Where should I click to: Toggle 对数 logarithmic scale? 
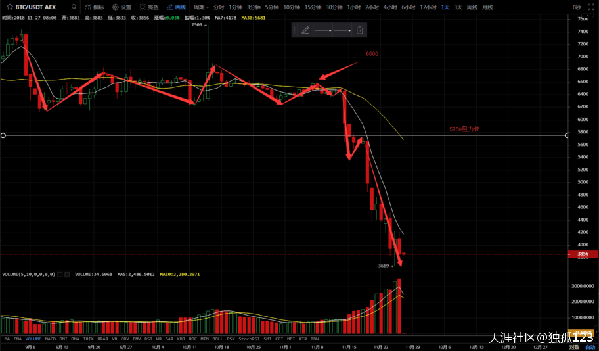[574, 347]
